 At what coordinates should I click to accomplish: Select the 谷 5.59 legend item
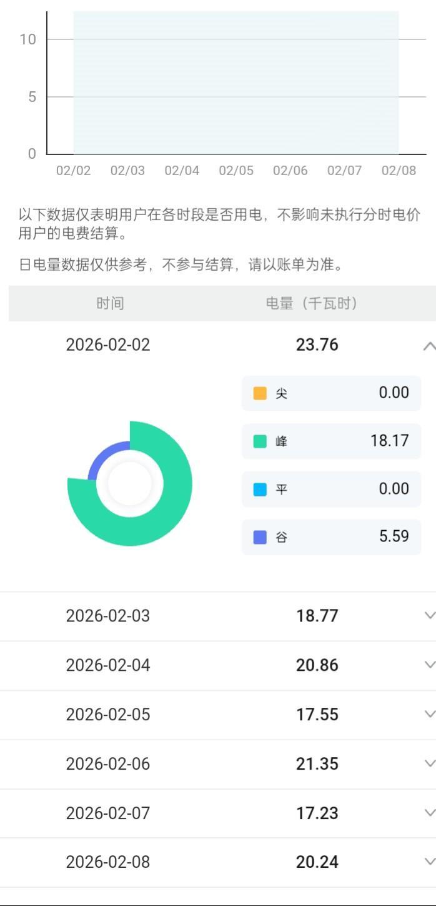331,537
